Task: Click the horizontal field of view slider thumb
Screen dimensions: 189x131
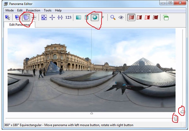Action: [x=176, y=118]
